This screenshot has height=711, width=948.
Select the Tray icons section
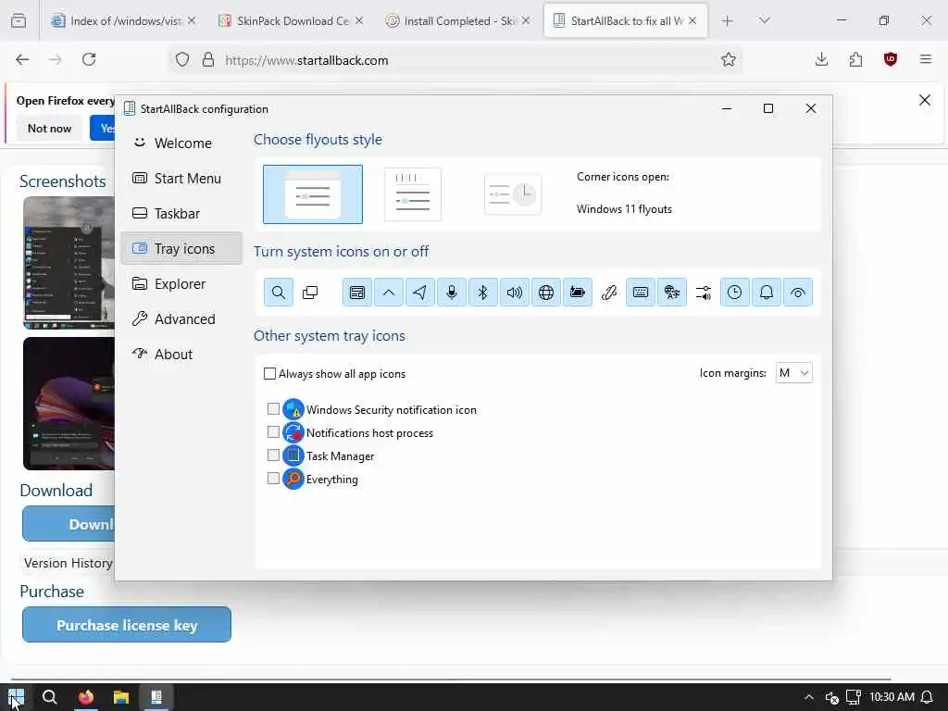[x=181, y=248]
